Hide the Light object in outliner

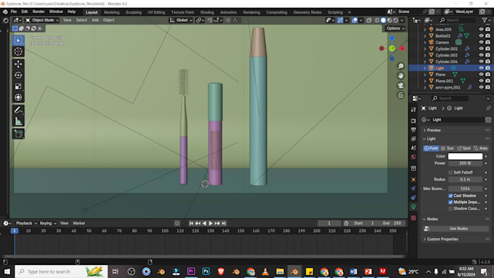click(x=481, y=68)
